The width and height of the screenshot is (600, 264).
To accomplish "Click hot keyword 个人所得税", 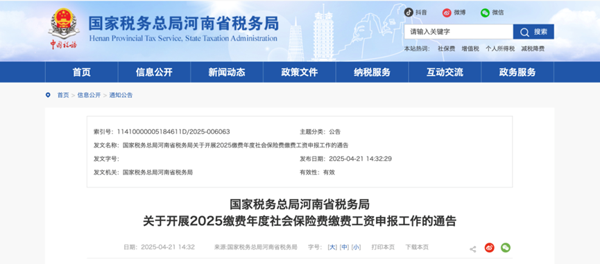I will (500, 49).
